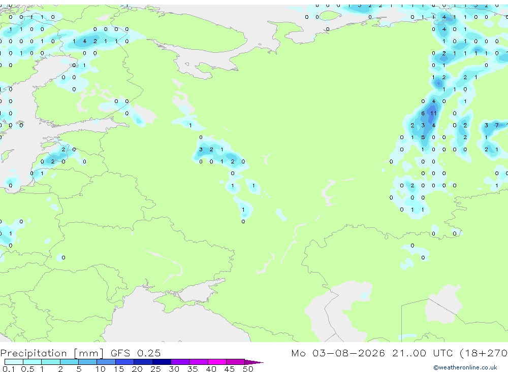The width and height of the screenshot is (508, 372).
Task: Click the 'GFS 0.25' model label
Action: coord(136,353)
